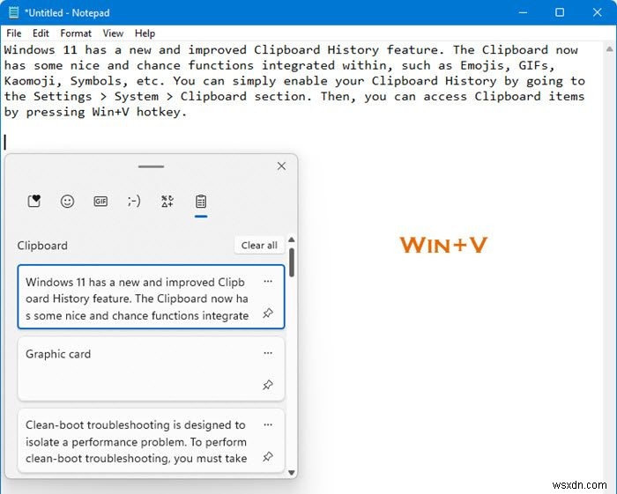This screenshot has width=617, height=494.
Task: Paste the 'Windows 11 has a new' clipboard entry
Action: pos(151,297)
